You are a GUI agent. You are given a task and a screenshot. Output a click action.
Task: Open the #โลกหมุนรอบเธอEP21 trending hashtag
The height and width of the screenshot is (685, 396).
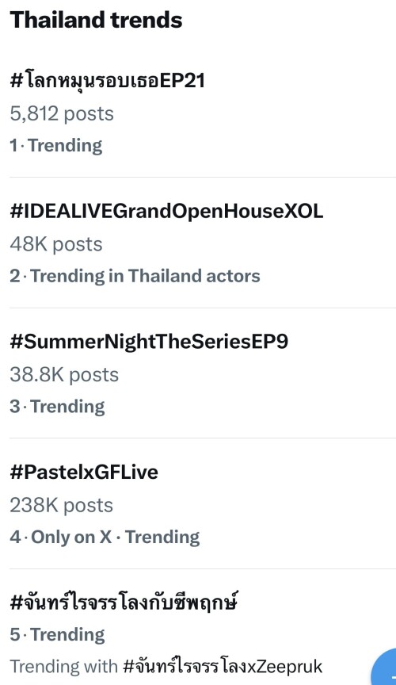pos(108,81)
